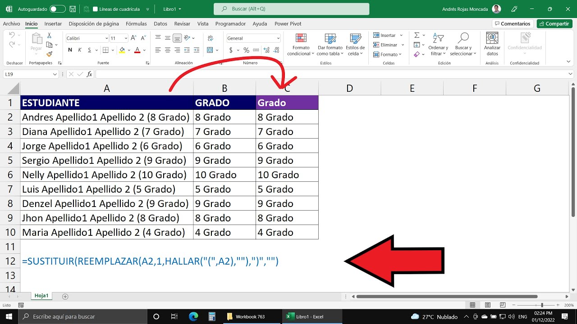The image size is (577, 324).
Task: Apply bold with the N button
Action: click(x=70, y=50)
